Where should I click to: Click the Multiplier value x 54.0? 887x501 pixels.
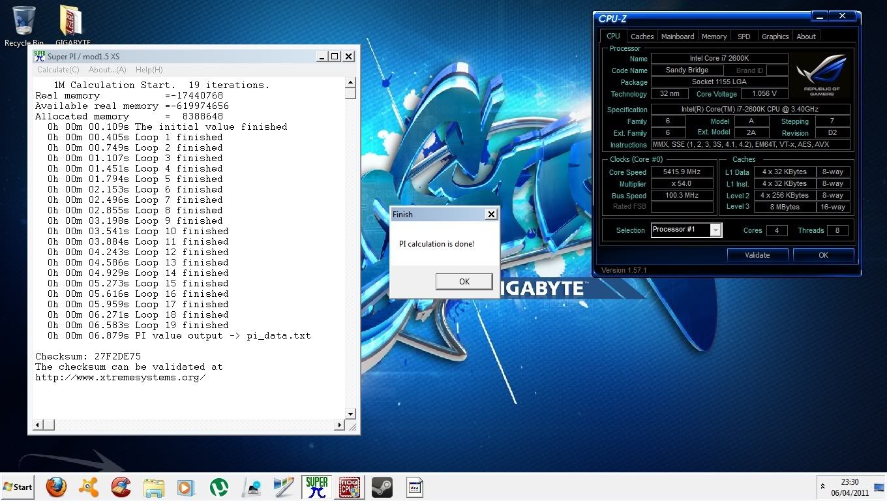[682, 184]
